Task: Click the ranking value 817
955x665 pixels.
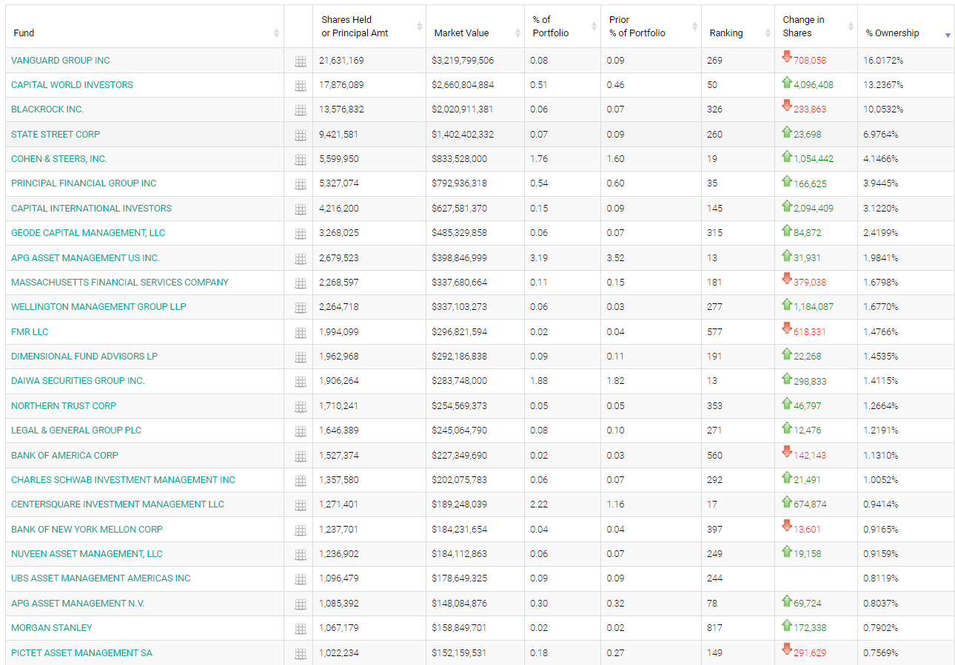Action: pos(714,628)
